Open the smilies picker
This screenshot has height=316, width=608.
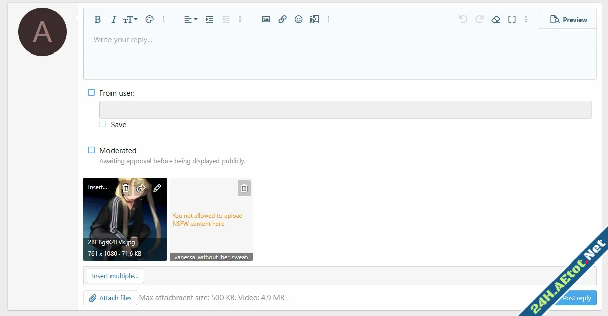pos(298,19)
